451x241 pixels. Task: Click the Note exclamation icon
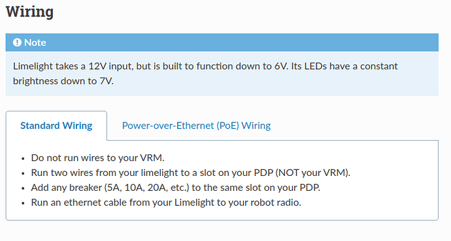coord(17,42)
